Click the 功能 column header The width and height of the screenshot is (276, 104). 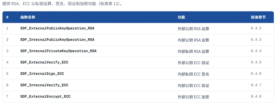point(181,17)
